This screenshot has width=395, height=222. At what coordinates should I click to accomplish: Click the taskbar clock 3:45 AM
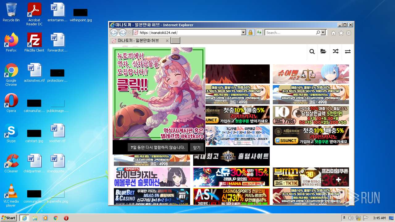(x=379, y=218)
